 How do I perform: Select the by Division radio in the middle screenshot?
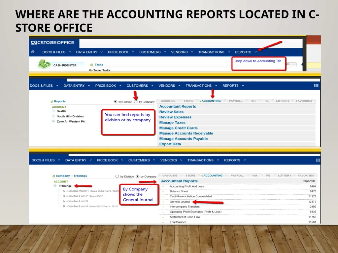(x=115, y=101)
